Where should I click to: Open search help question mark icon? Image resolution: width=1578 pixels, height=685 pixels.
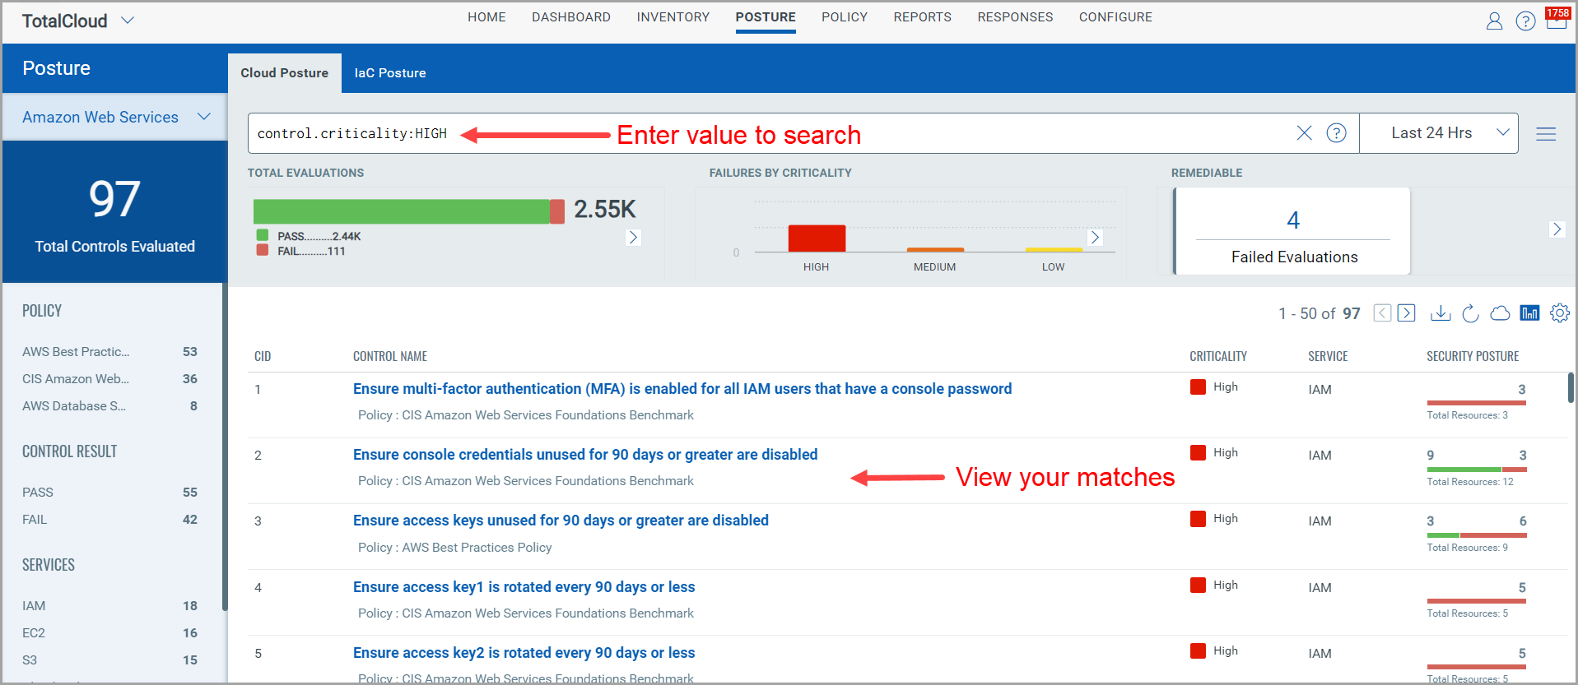[x=1336, y=132]
